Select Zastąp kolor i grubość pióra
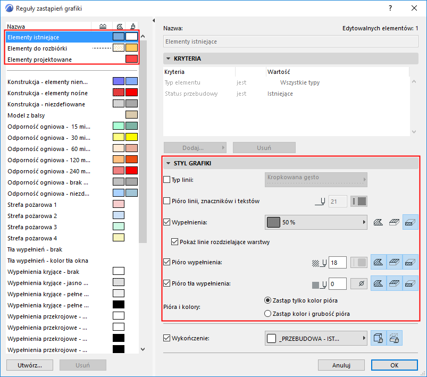 point(267,314)
